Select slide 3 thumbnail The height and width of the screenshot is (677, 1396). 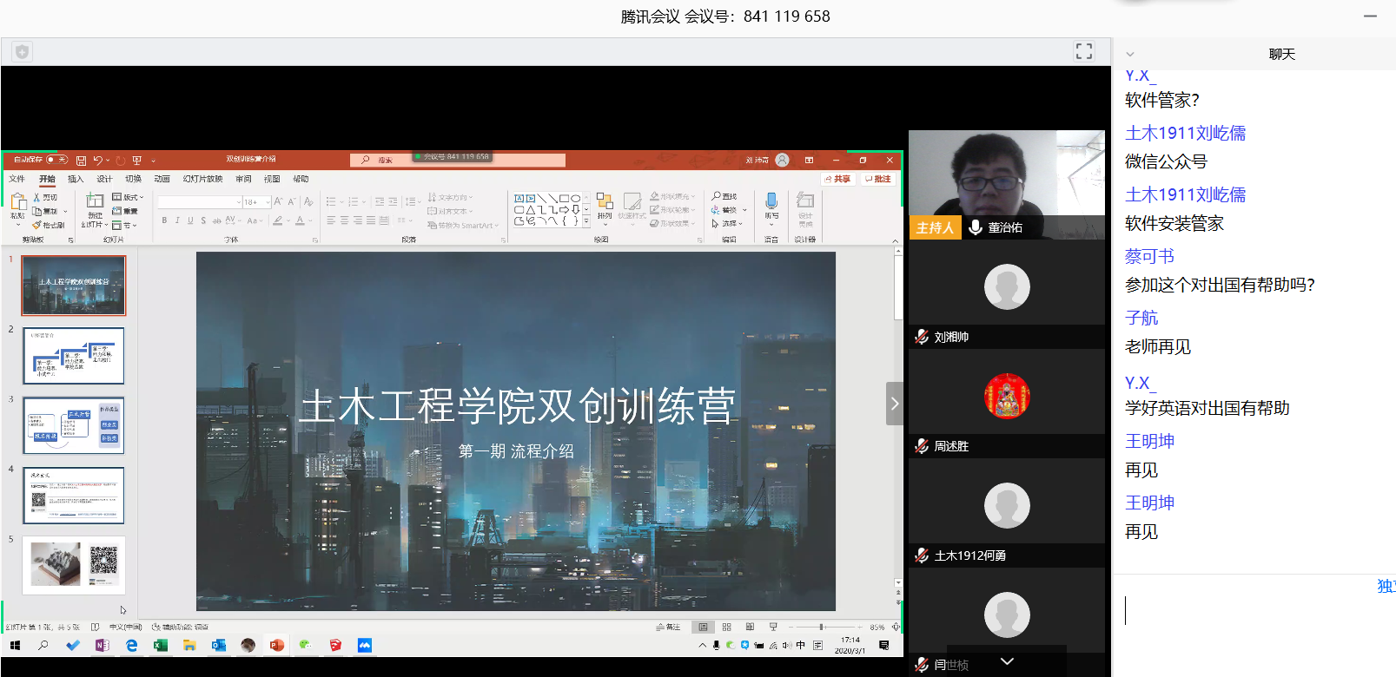74,425
